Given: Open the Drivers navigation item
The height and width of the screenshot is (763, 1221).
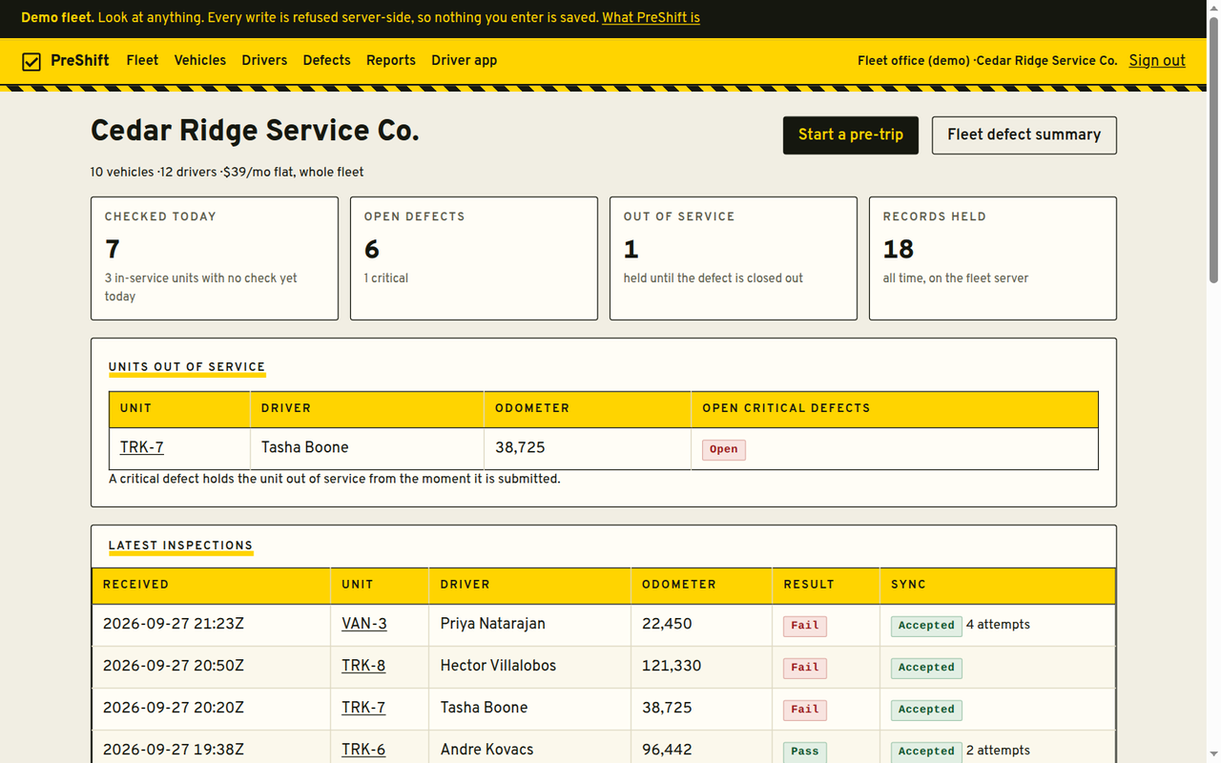Looking at the screenshot, I should click(264, 61).
